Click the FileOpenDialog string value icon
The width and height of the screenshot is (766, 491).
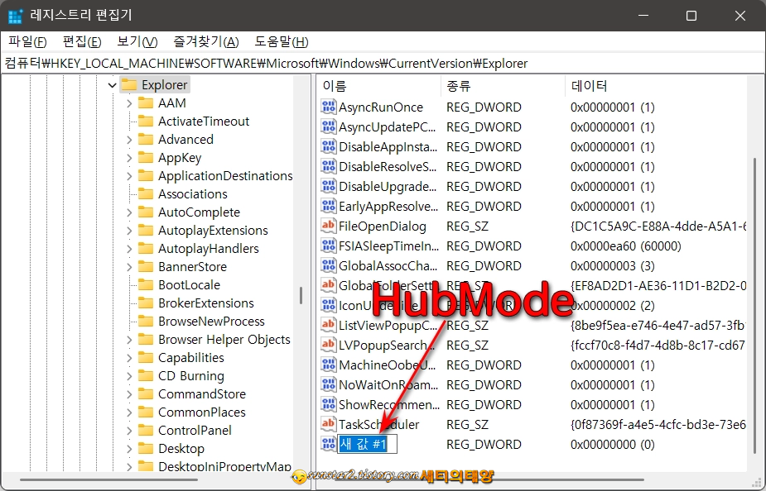[328, 226]
